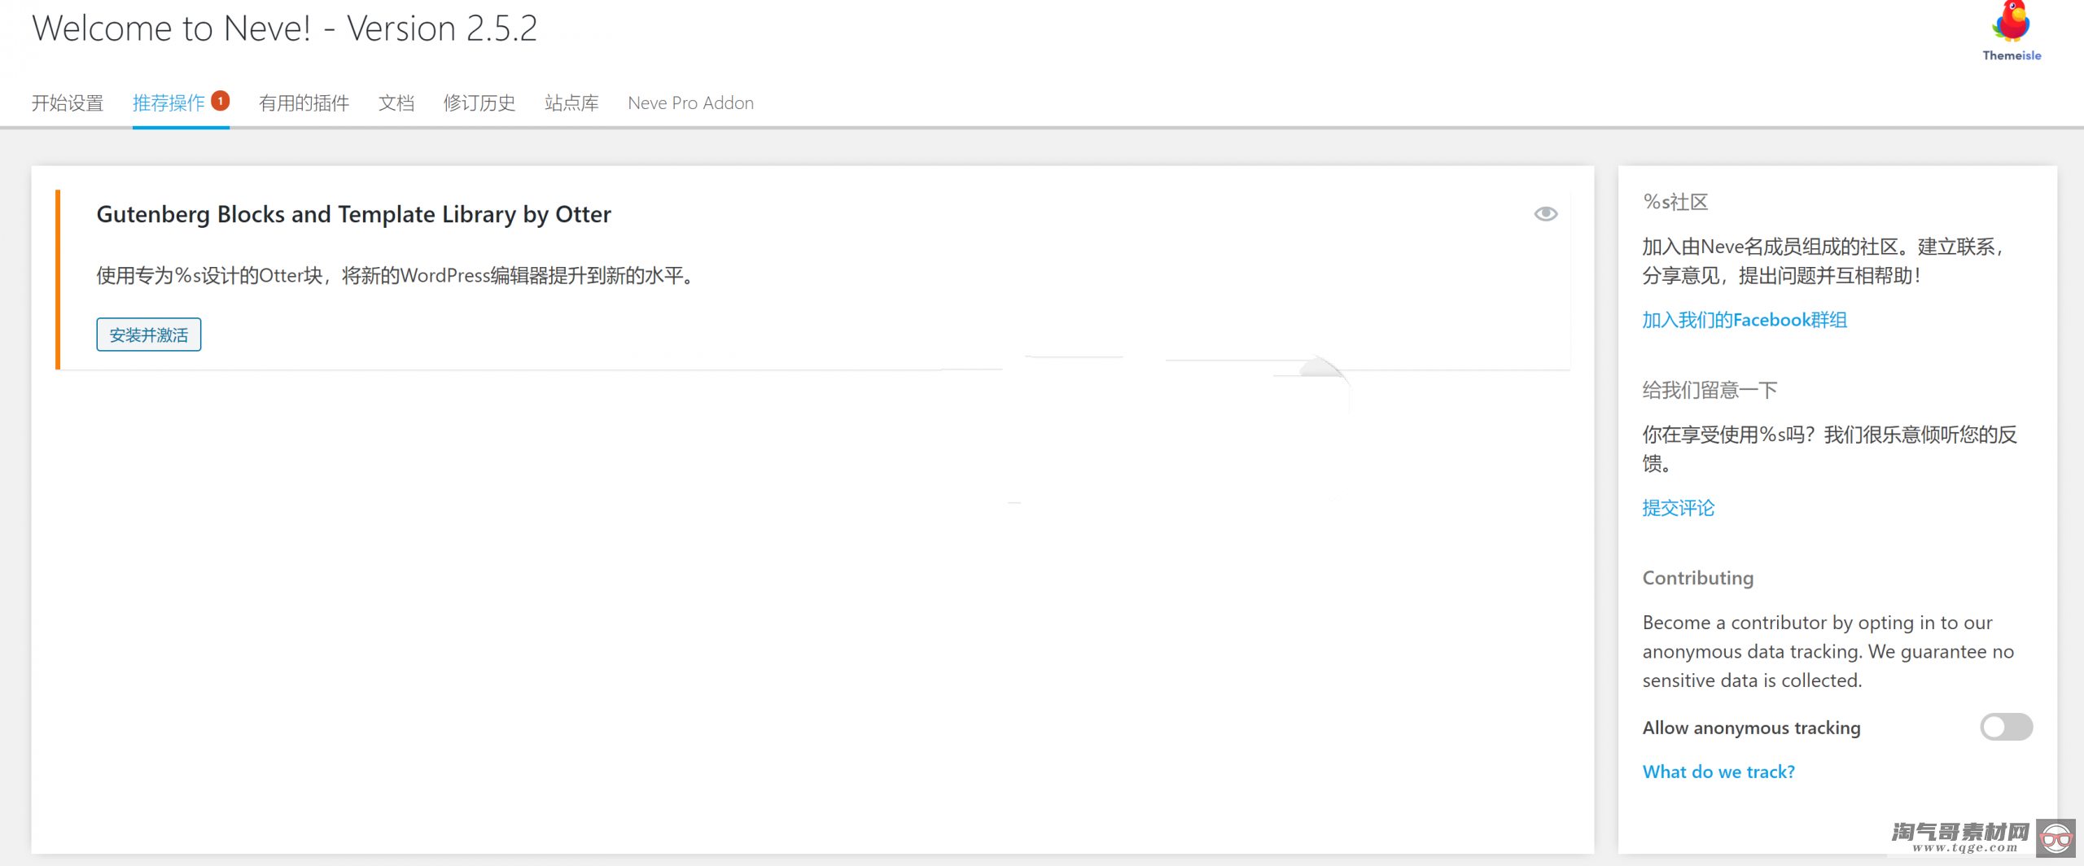The image size is (2084, 866).
Task: Open the 加入我们的Facebook群组 link
Action: 1745,320
